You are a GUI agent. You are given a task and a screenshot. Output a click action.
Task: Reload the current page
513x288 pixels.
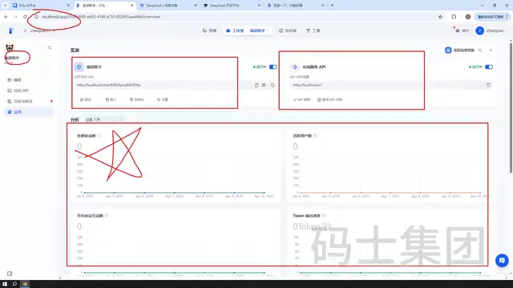pos(25,17)
